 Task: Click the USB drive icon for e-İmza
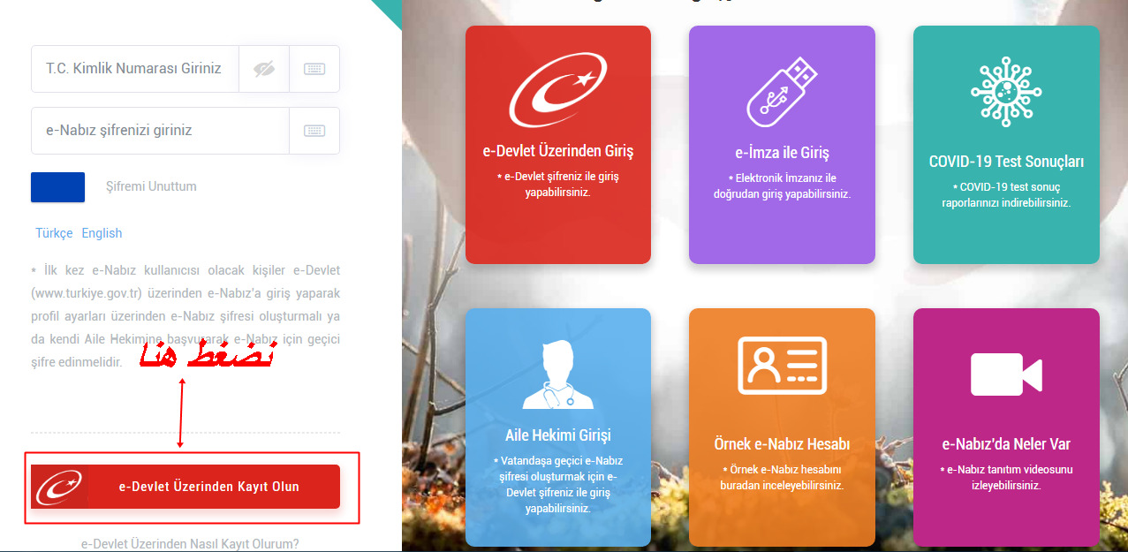(782, 91)
